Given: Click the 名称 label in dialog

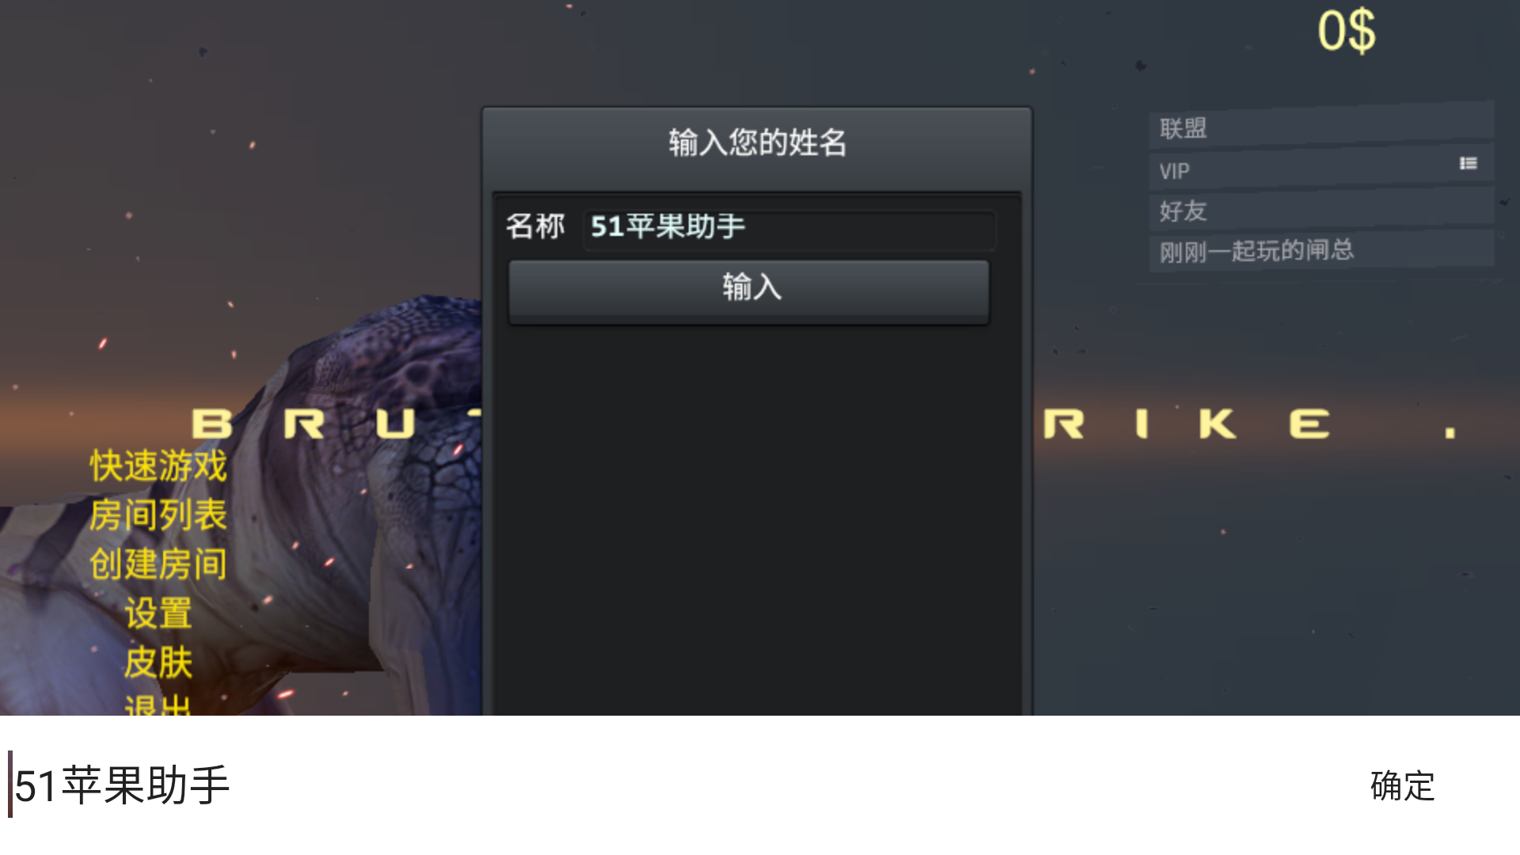Looking at the screenshot, I should [535, 226].
